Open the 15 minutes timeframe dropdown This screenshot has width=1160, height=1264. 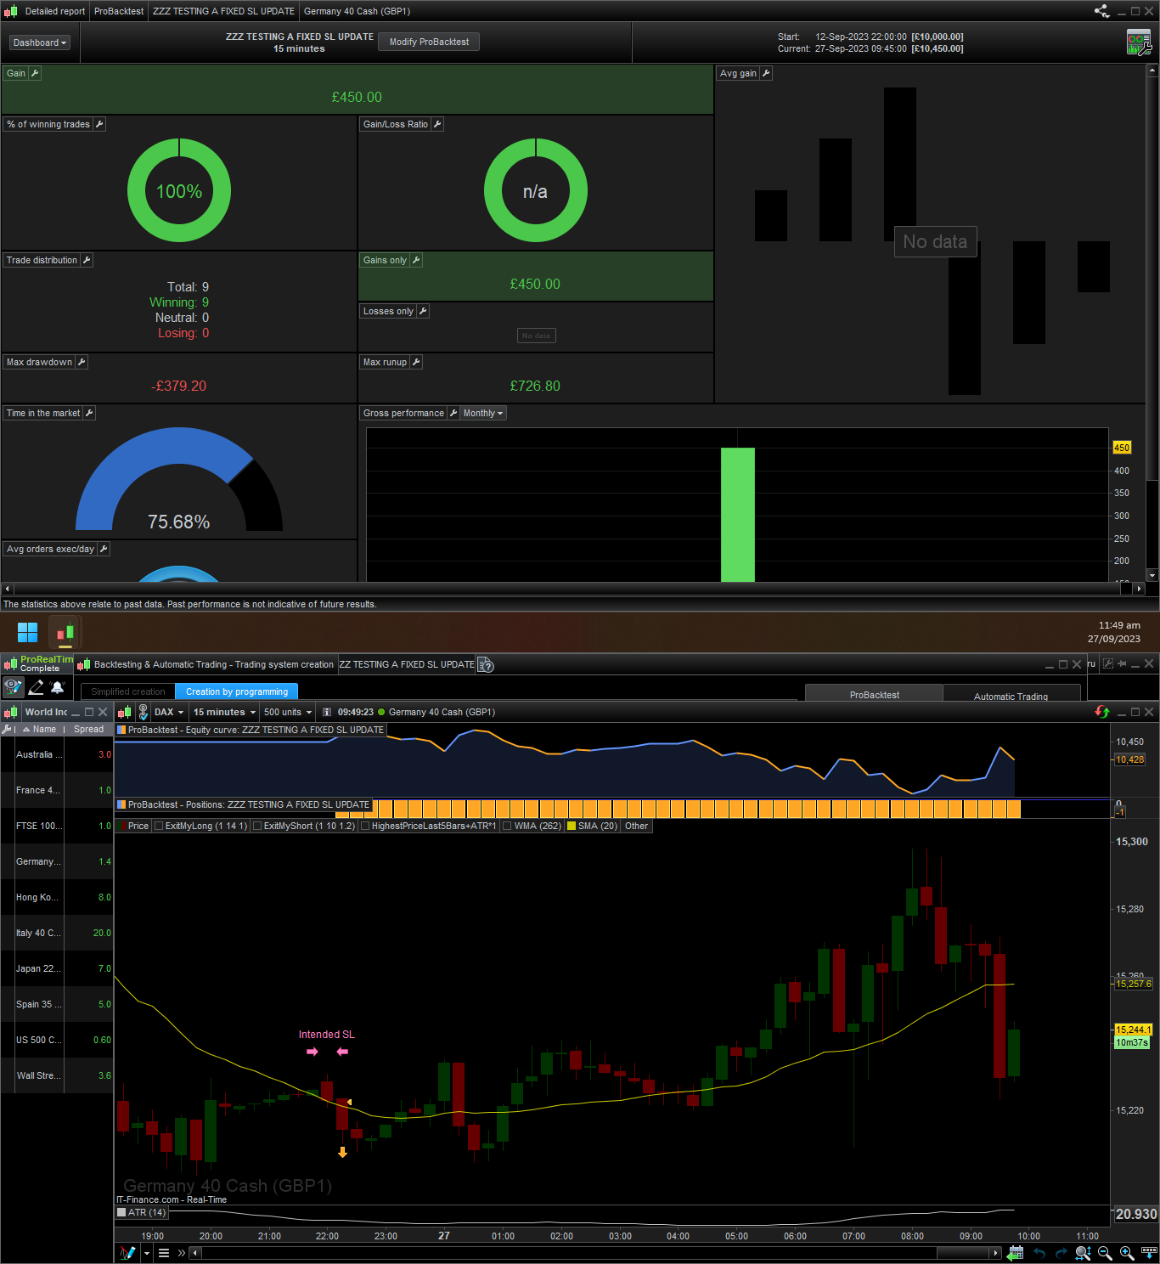(224, 712)
